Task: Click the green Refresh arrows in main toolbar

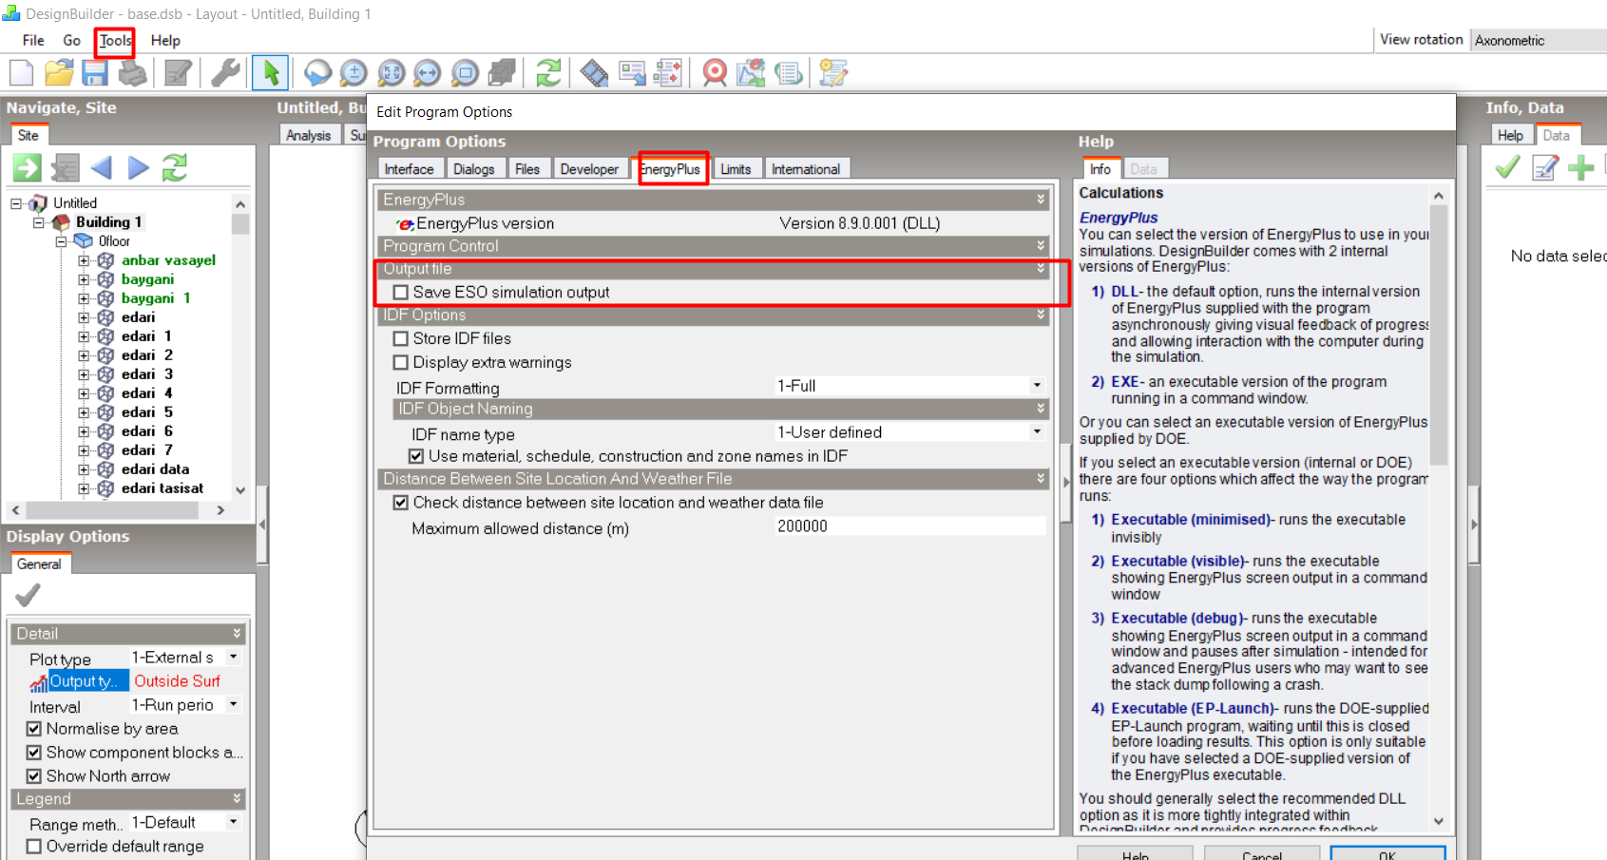Action: click(x=548, y=73)
